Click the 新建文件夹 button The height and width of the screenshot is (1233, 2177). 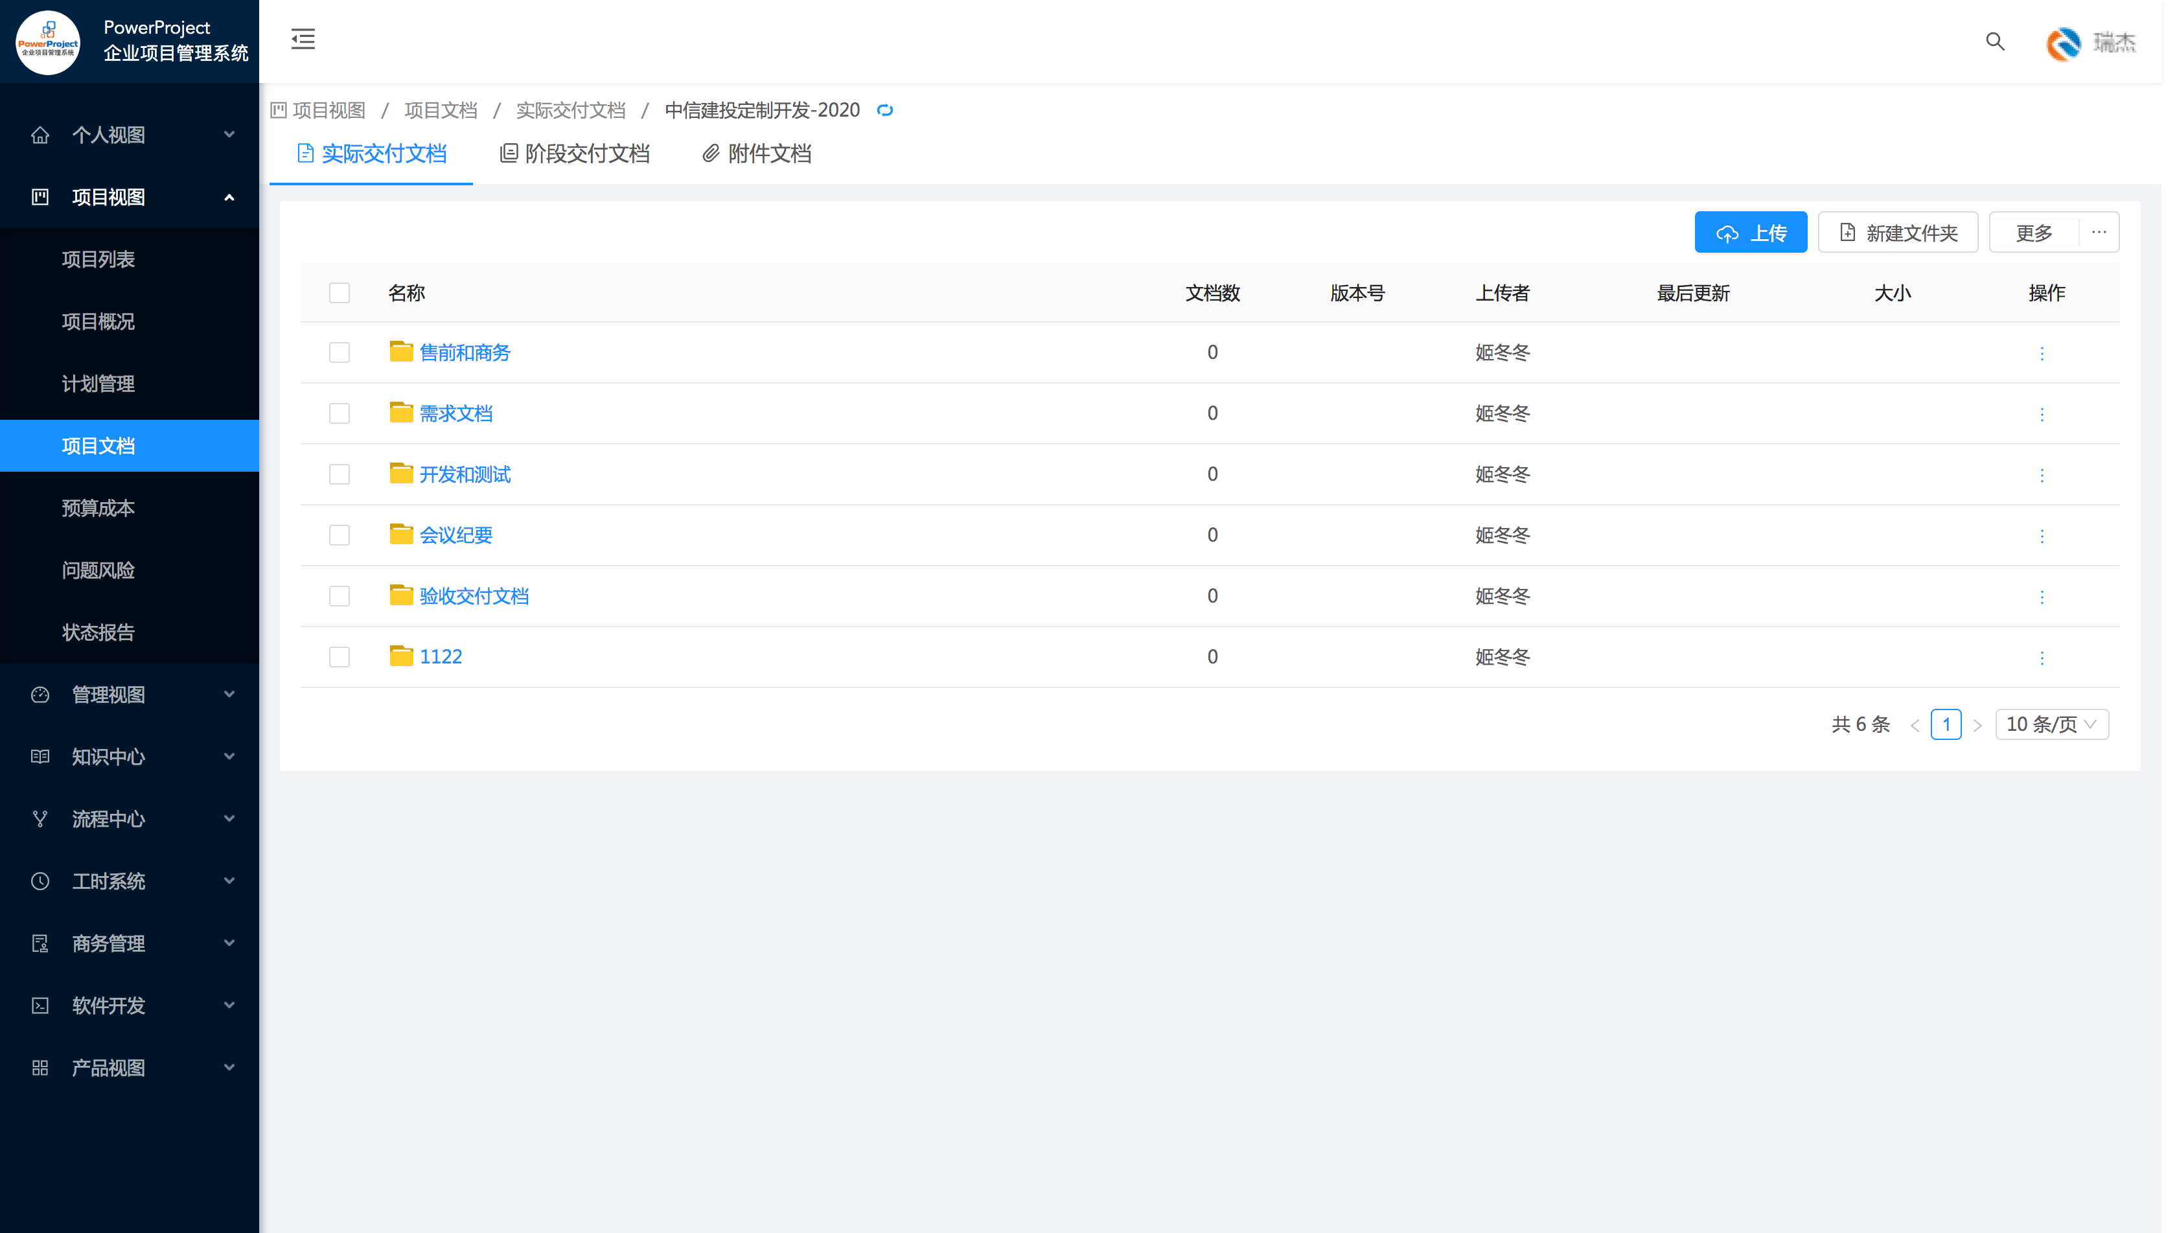[1898, 232]
